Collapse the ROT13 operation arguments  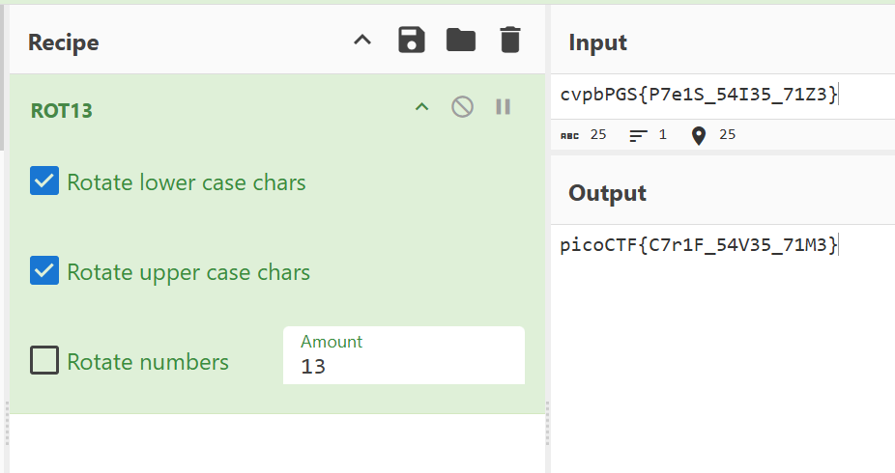pyautogui.click(x=421, y=107)
